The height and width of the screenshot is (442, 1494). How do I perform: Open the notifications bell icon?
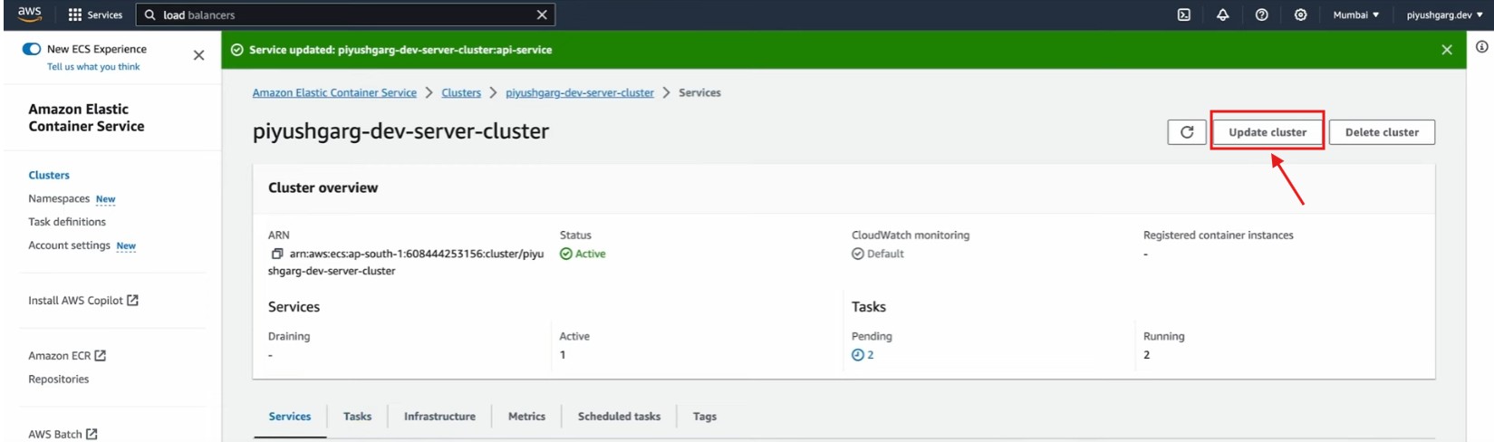pyautogui.click(x=1222, y=14)
